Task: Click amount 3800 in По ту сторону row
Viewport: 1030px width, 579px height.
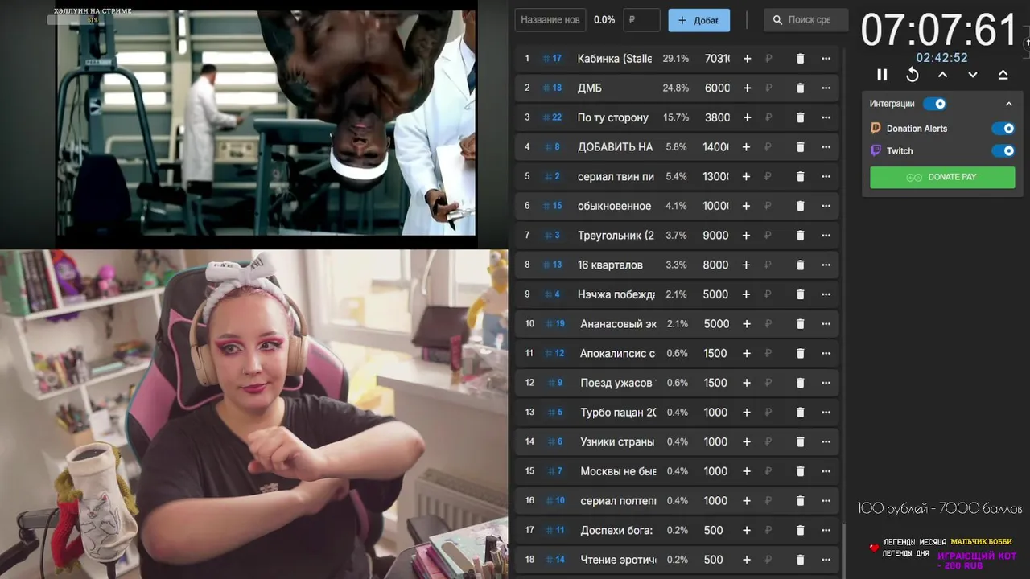Action: tap(717, 117)
